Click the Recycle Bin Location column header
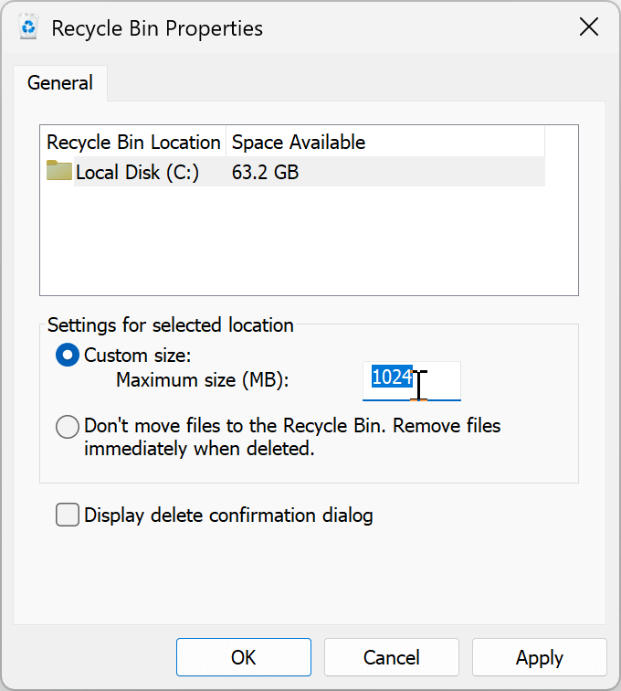 click(x=133, y=142)
